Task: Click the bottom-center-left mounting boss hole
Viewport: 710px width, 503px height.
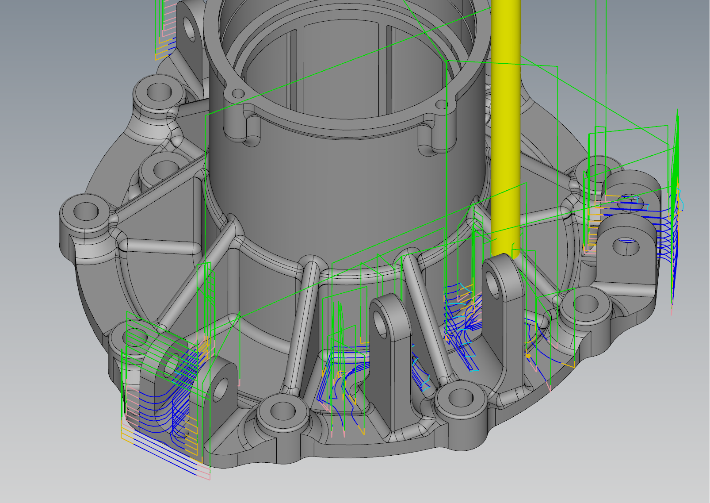Action: coord(282,411)
